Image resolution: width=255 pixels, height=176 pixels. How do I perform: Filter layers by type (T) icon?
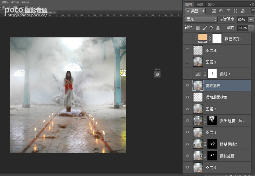(228, 11)
